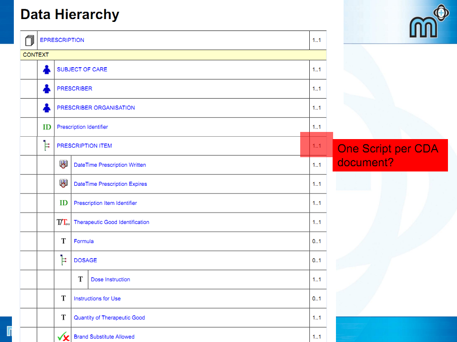Screen dimensions: 457x342
Task: Click the tree icon beside PRESCRIPTION ITEM
Action: click(46, 146)
